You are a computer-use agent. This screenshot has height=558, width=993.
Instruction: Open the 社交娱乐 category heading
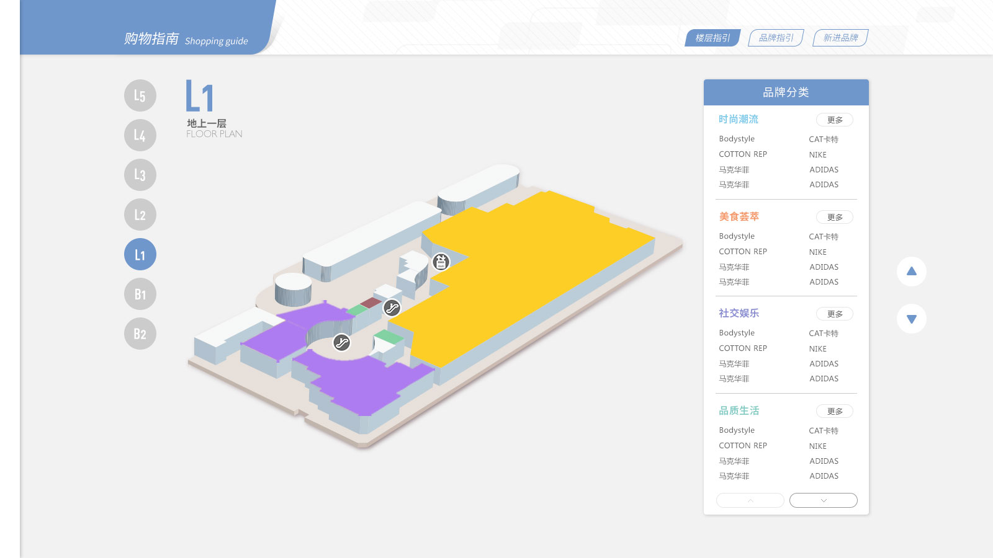tap(739, 313)
